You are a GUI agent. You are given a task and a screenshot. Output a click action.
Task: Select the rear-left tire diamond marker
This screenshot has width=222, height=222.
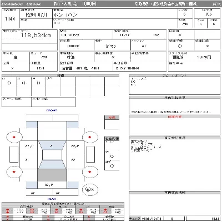click(x=14, y=172)
